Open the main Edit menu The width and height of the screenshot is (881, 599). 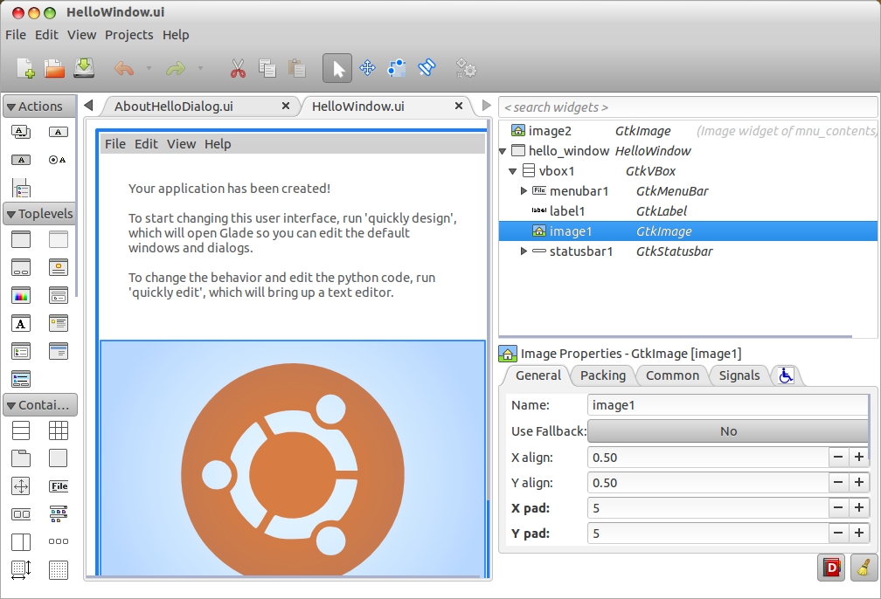46,35
